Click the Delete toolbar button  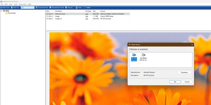[87, 8]
